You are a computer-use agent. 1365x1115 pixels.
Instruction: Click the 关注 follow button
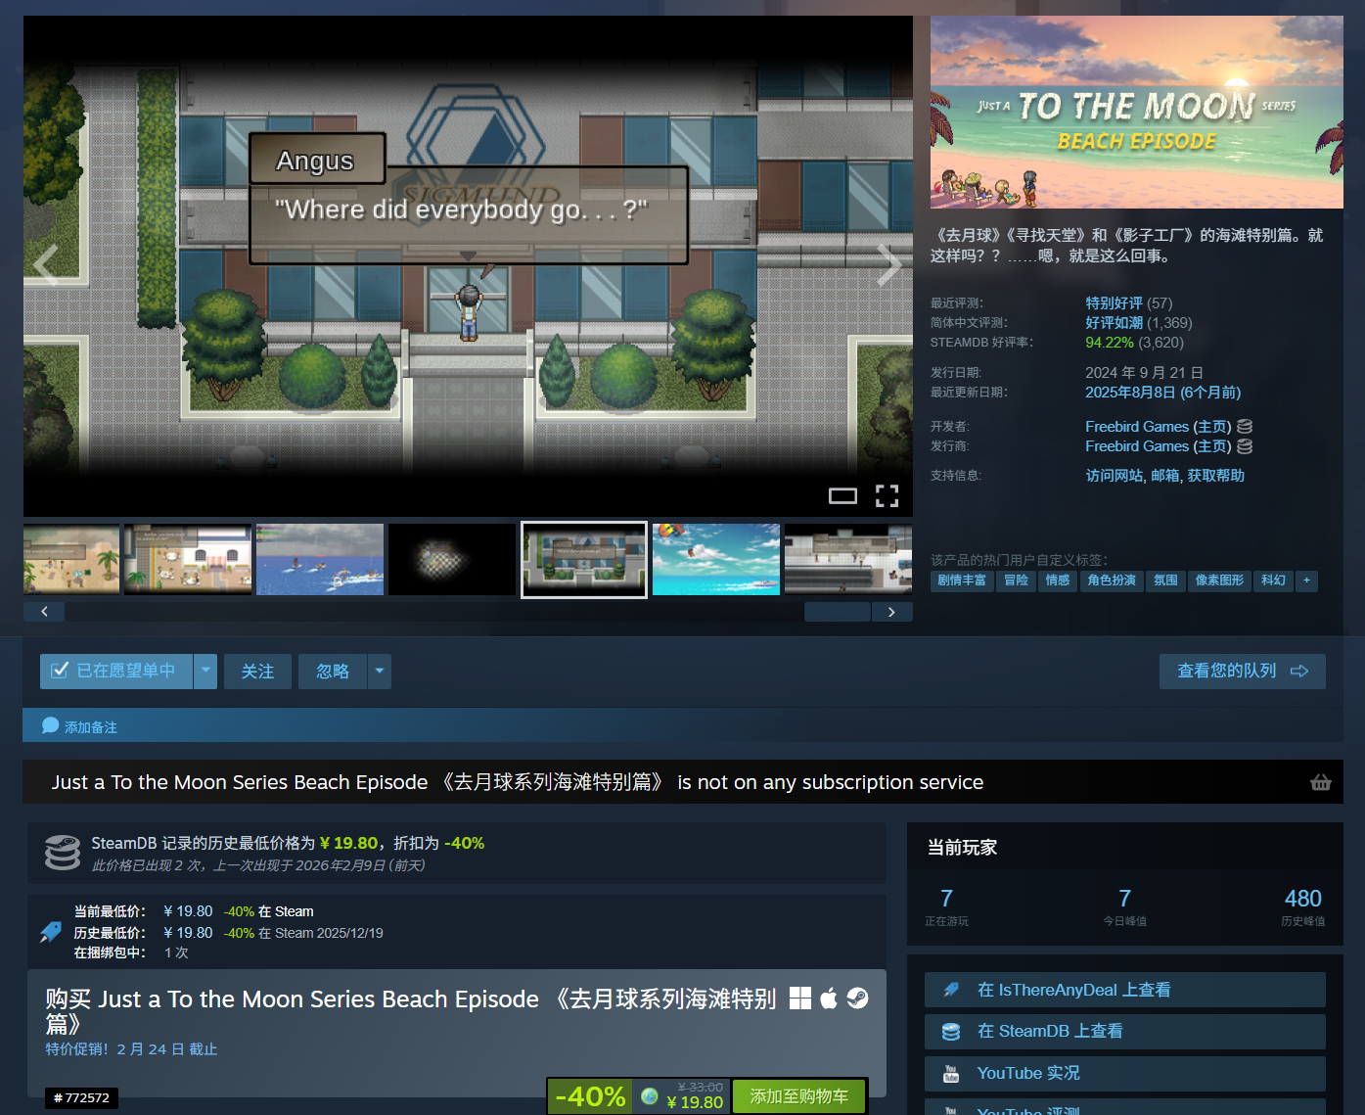pyautogui.click(x=257, y=672)
